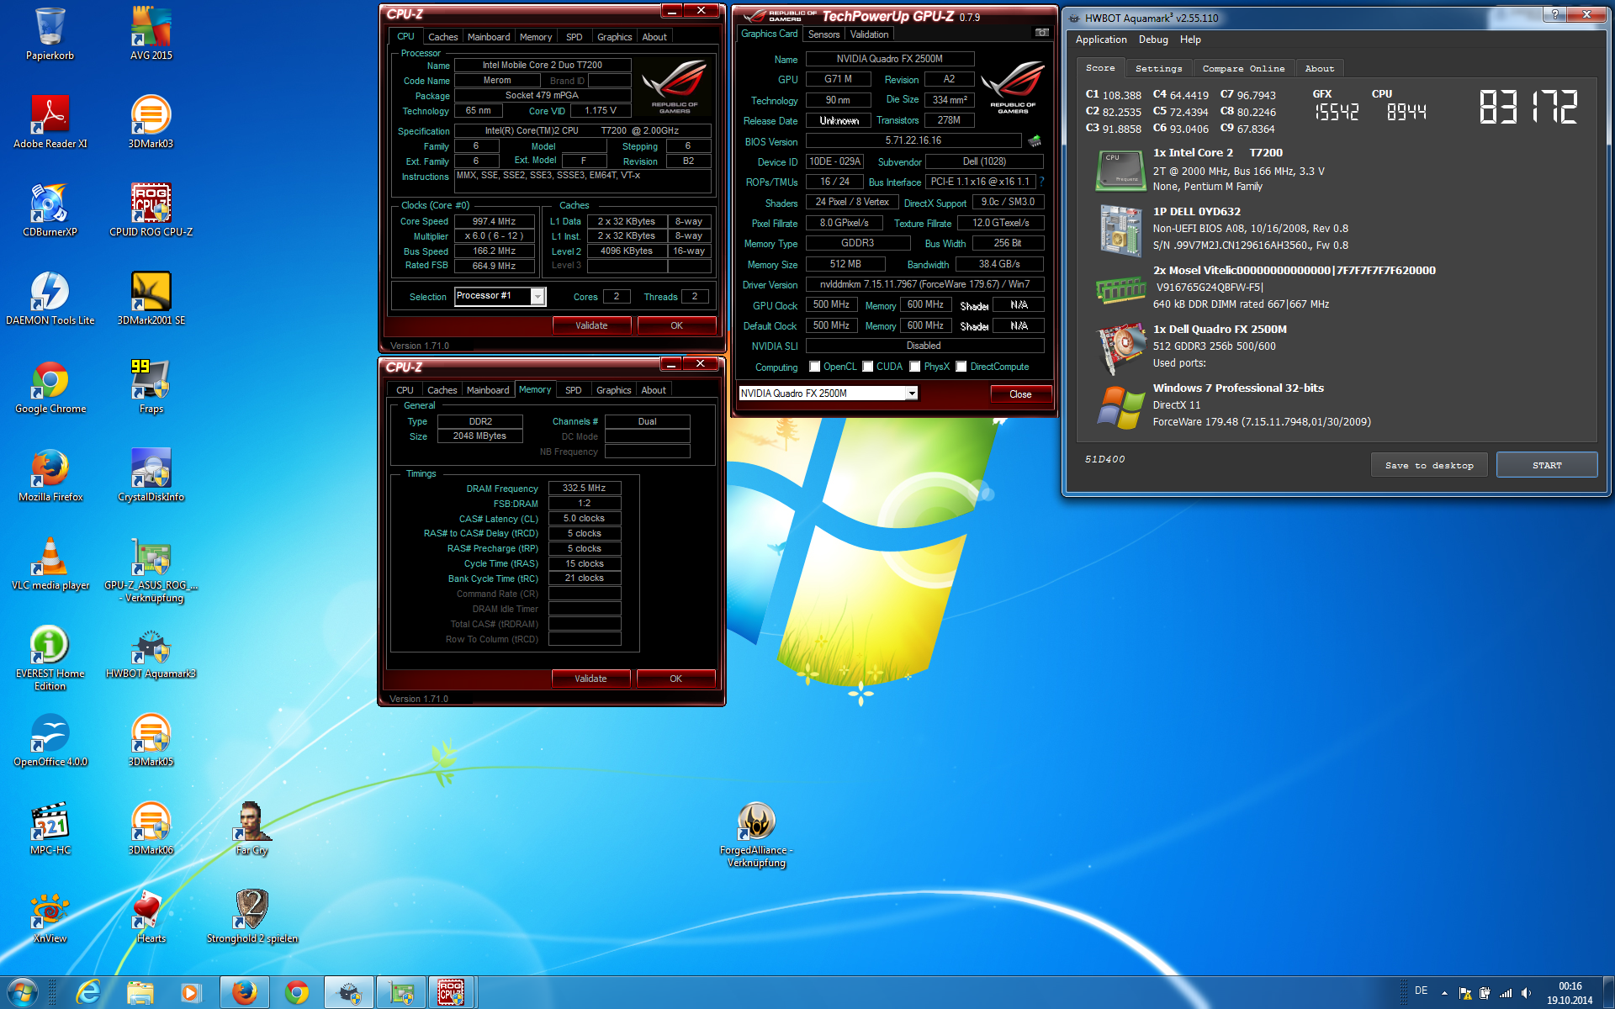The height and width of the screenshot is (1009, 1615).
Task: Click the Core Speed 997.4 MHz field
Action: (x=494, y=222)
